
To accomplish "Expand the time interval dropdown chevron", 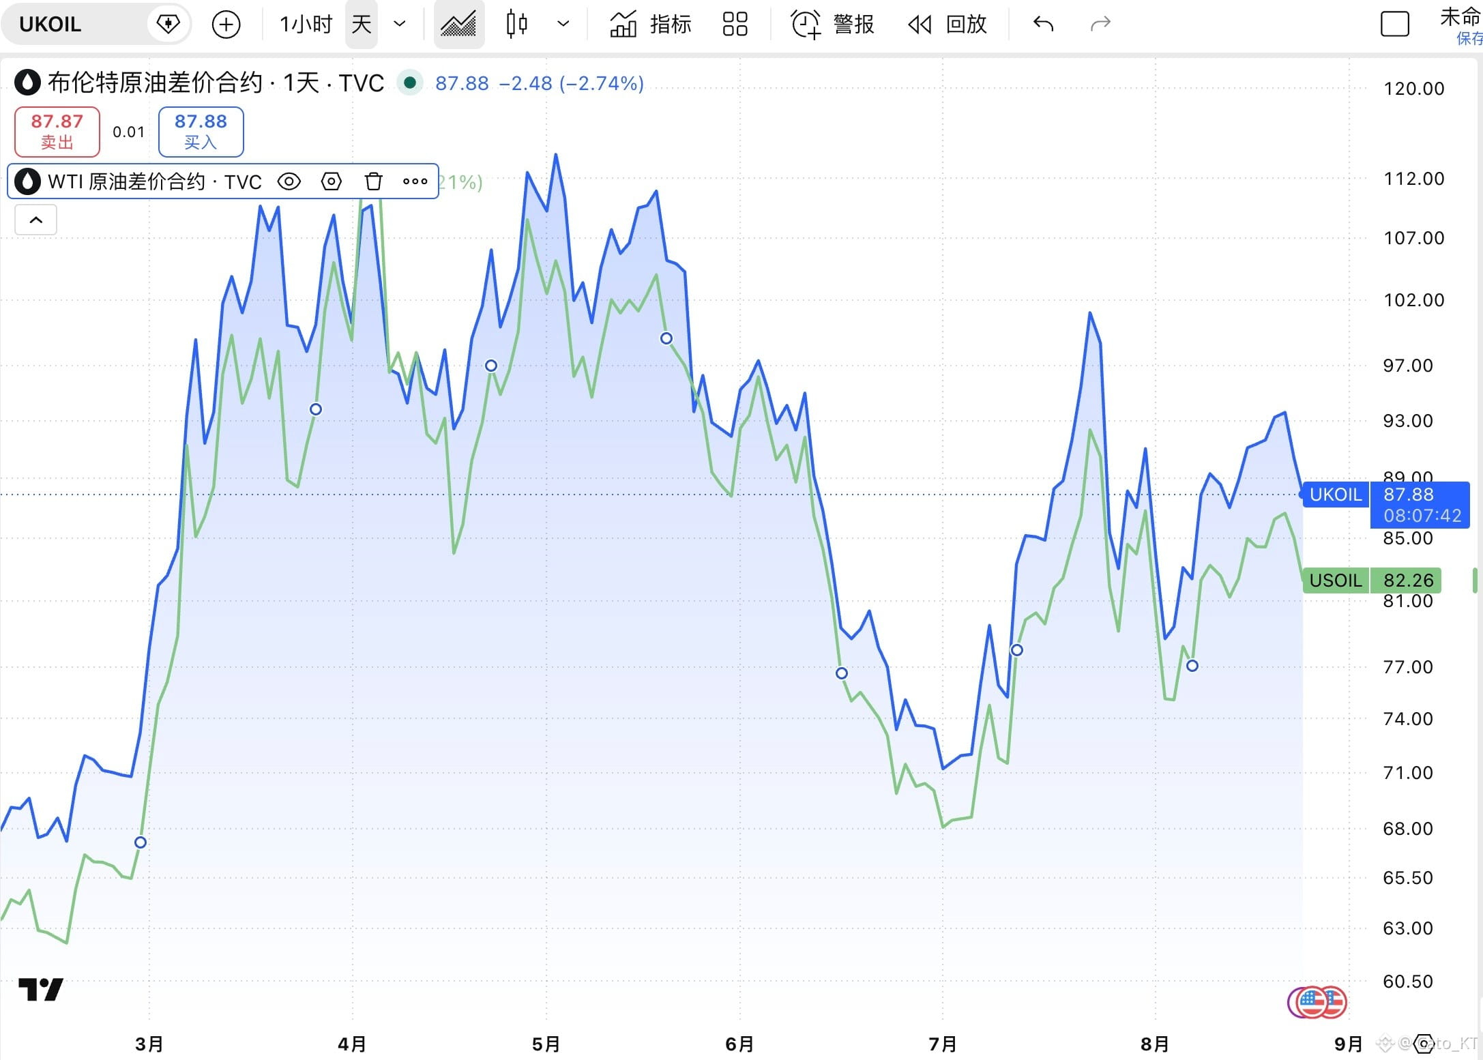I will [x=400, y=25].
